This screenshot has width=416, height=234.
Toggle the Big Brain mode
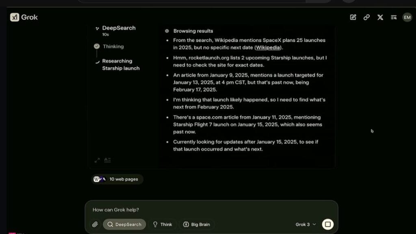(197, 224)
